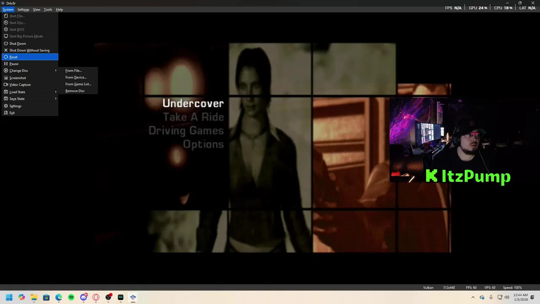Image resolution: width=540 pixels, height=304 pixels.
Task: Click the FPS N/A overlay readout
Action: 453,8
